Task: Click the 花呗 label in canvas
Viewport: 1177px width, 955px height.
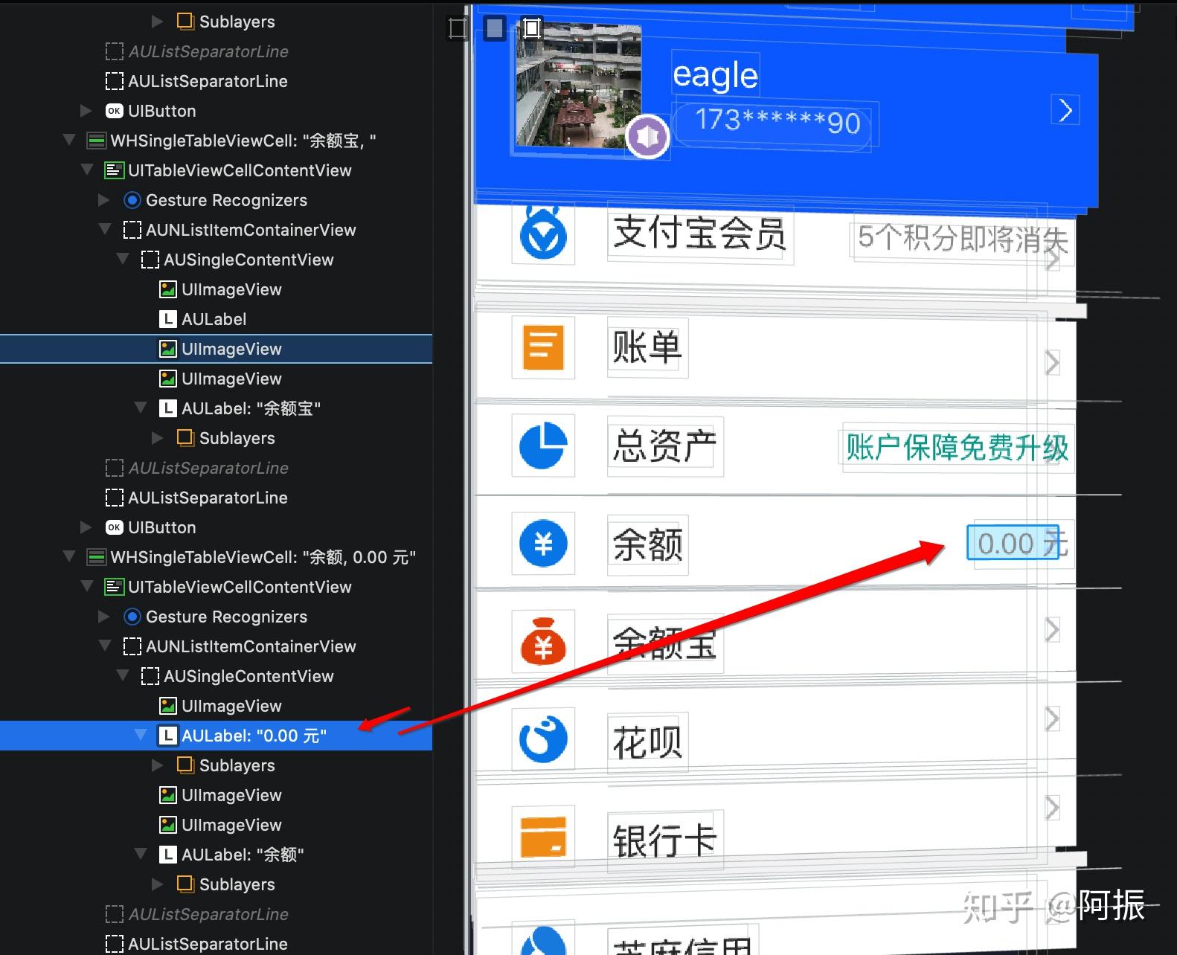Action: tap(647, 742)
